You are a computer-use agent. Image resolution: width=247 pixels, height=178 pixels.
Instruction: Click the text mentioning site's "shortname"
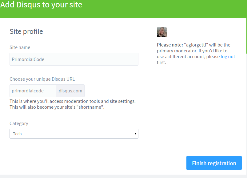tap(57, 107)
